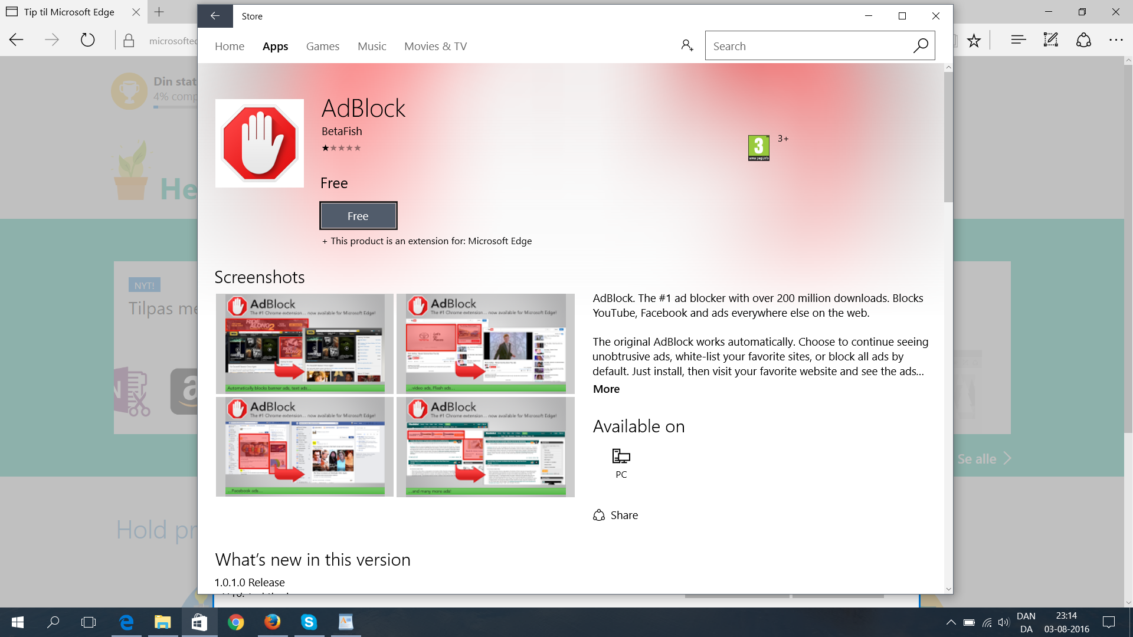This screenshot has height=637, width=1133.
Task: Click the BetaFish publisher link
Action: pyautogui.click(x=342, y=131)
